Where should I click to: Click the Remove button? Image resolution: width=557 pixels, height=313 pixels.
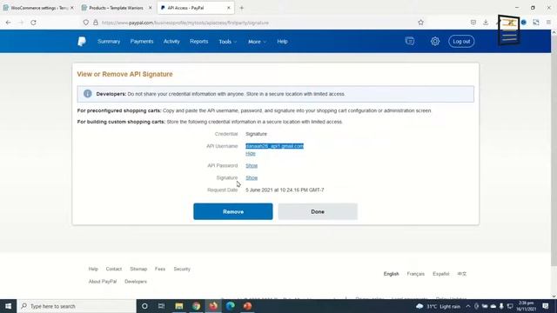coord(233,211)
